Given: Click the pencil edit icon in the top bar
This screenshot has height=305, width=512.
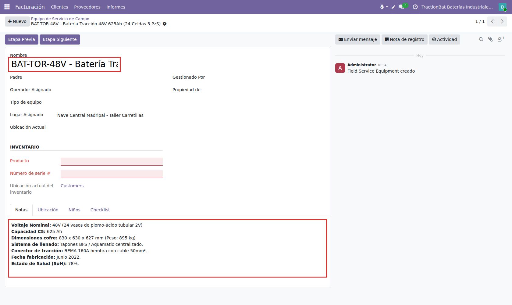Looking at the screenshot, I should tap(393, 7).
